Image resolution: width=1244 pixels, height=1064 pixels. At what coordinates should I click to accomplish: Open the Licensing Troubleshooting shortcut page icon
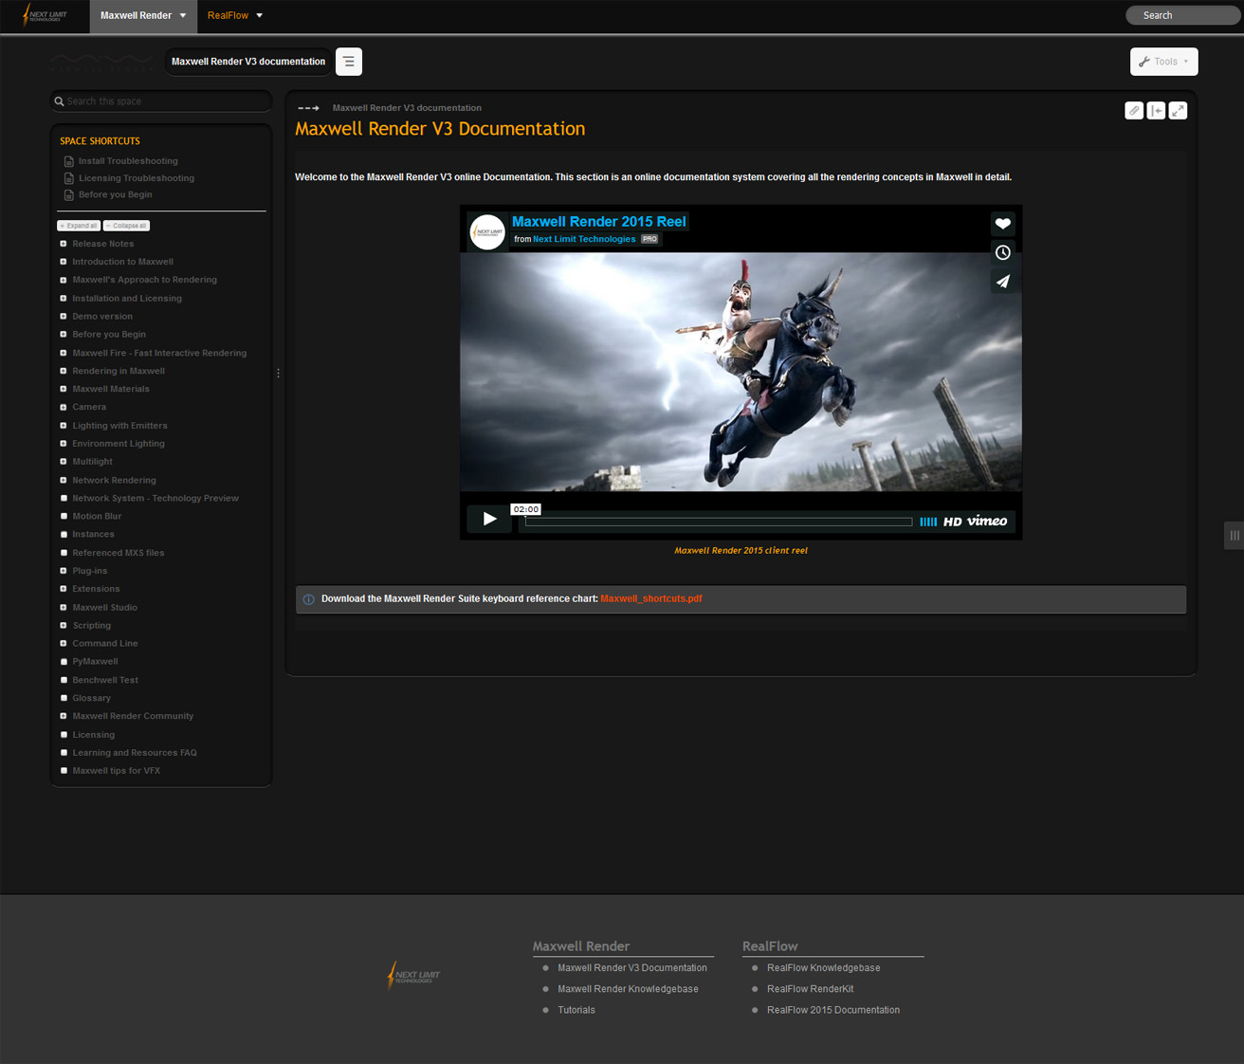pos(68,178)
